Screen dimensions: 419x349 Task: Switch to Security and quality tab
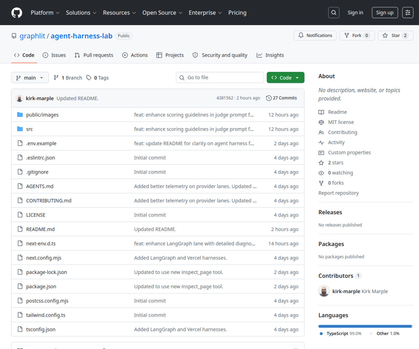[220, 55]
